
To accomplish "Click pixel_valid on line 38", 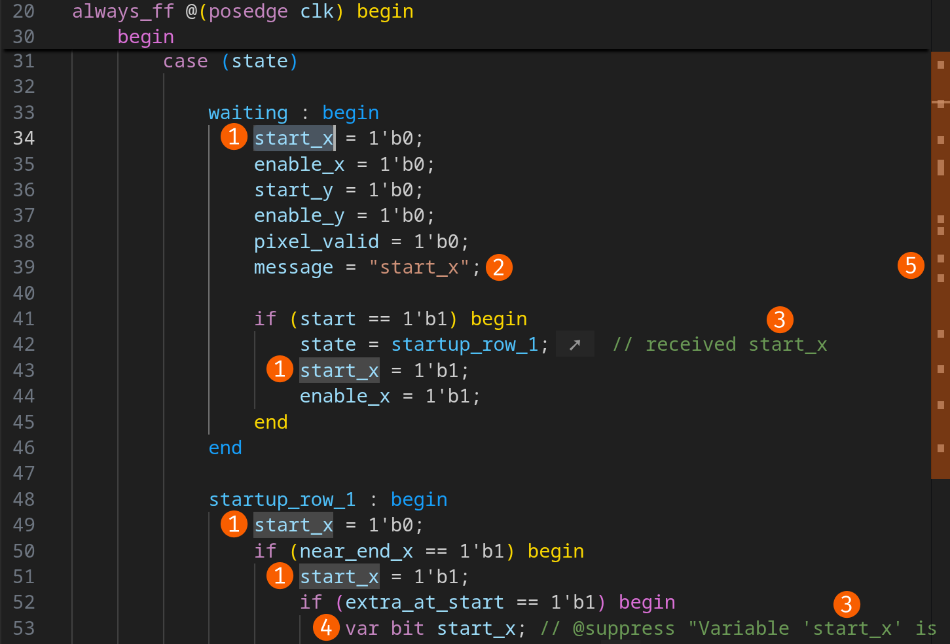I will (316, 242).
